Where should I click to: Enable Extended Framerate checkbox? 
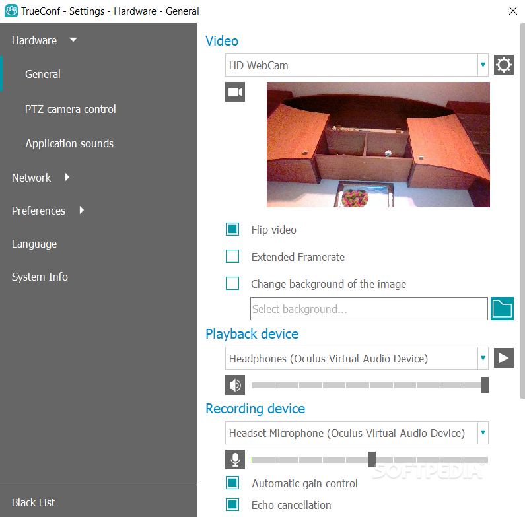tap(232, 256)
